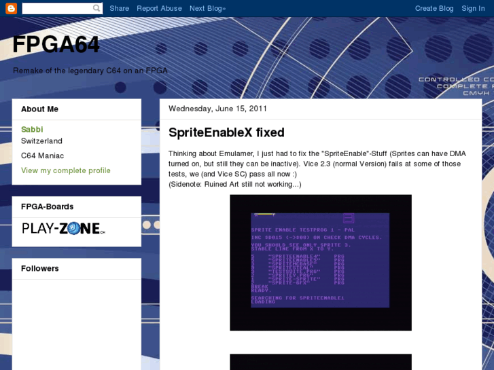Image resolution: width=494 pixels, height=370 pixels.
Task: Click the date Wednesday, June 15, 2011
Action: point(217,109)
